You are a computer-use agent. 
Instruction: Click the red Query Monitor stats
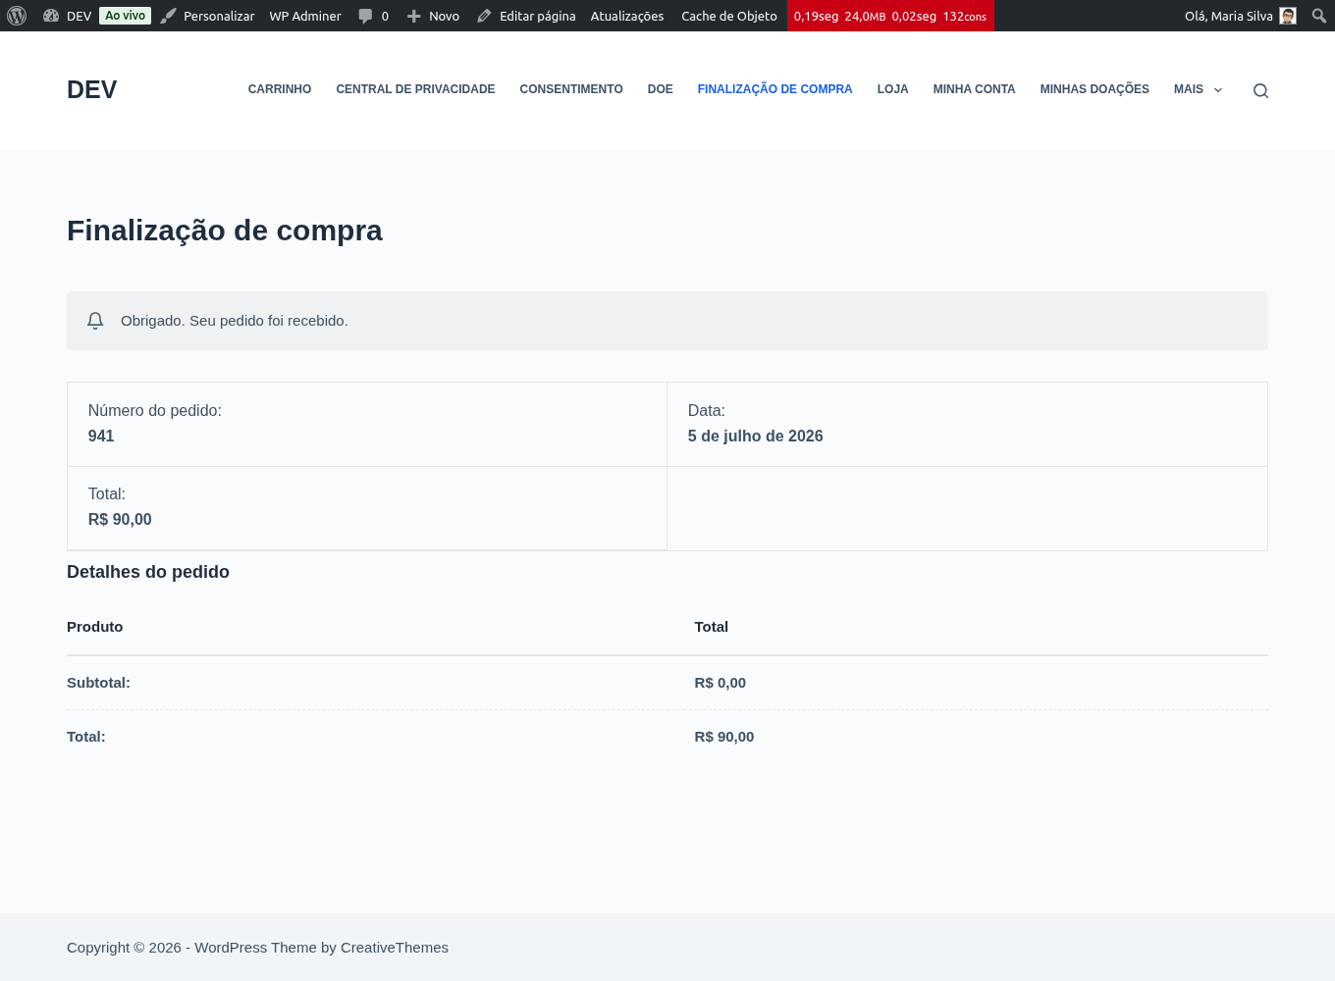click(890, 16)
